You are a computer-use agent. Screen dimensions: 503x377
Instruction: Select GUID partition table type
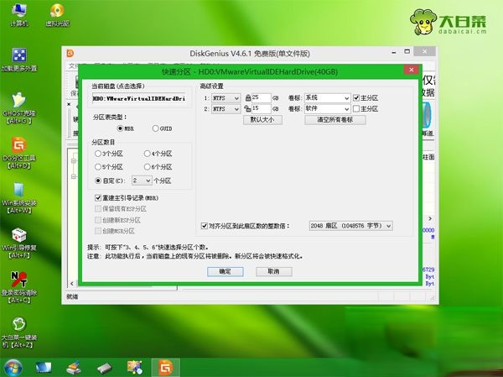[155, 128]
